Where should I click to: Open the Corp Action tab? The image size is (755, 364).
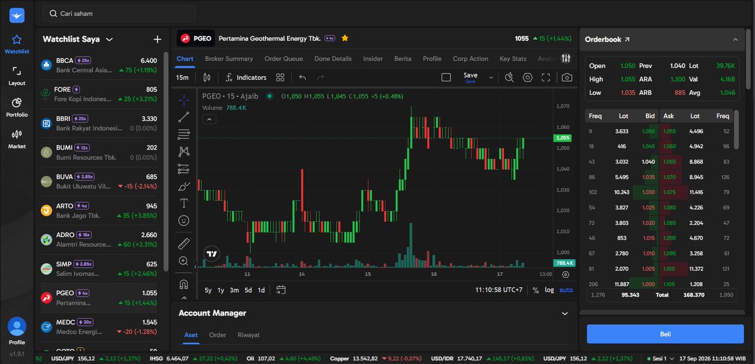click(470, 58)
